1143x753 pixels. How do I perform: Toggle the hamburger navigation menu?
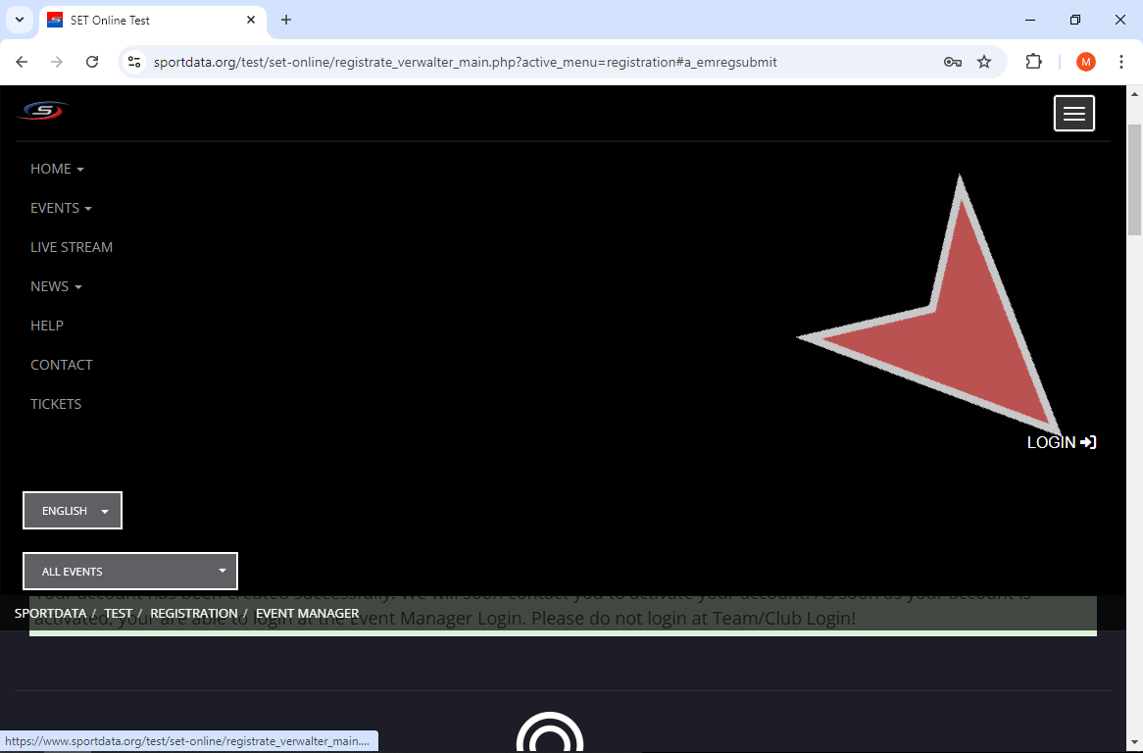[x=1073, y=114]
